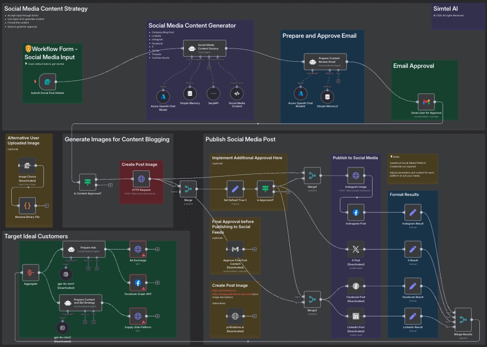Add node after Rename Binary File

tap(47, 206)
